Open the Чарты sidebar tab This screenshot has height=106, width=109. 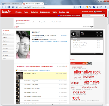click(8, 38)
